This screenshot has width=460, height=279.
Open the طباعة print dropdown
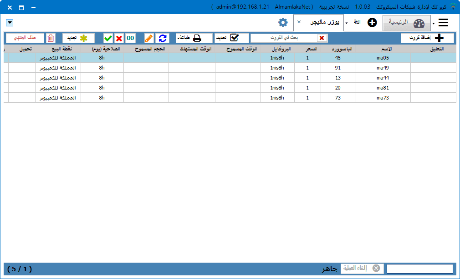click(194, 38)
